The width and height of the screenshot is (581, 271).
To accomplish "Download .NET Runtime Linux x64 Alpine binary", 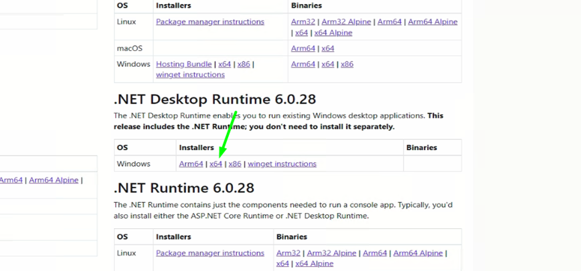I will 314,264.
